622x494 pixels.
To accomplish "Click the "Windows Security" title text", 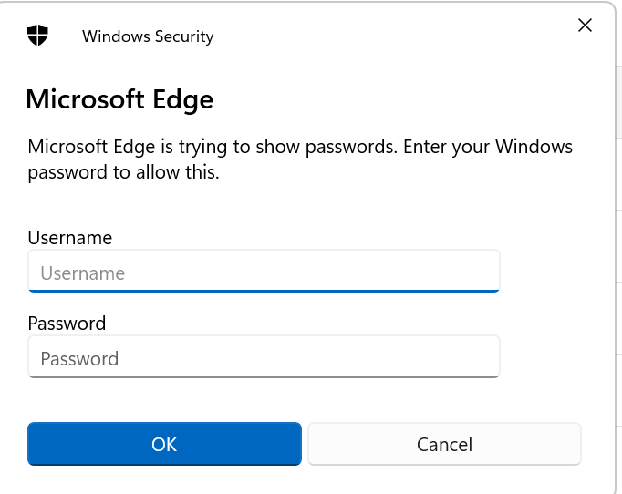I will 148,36.
